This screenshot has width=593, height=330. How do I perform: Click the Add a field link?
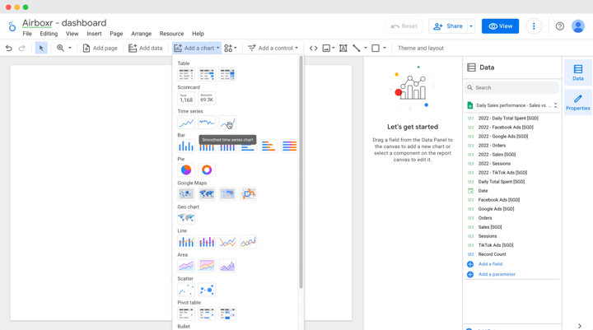point(490,264)
